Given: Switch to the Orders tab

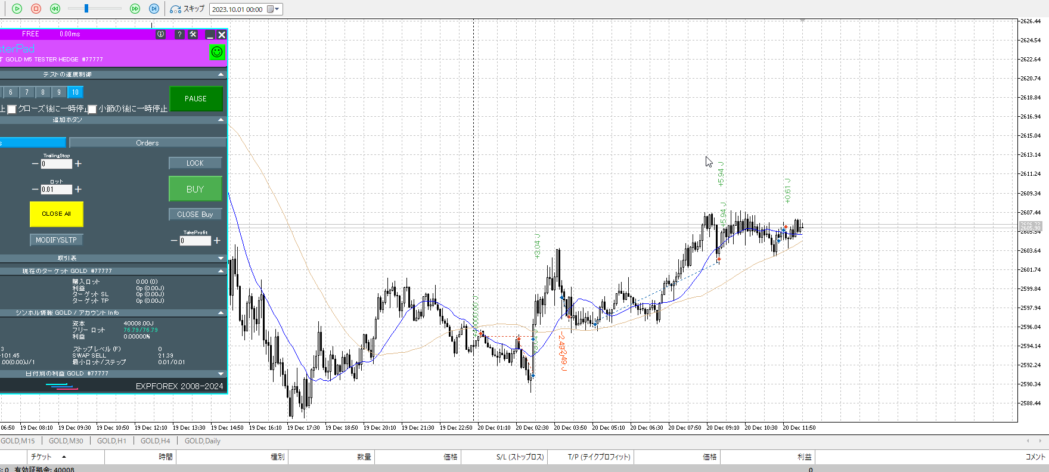Looking at the screenshot, I should (x=147, y=143).
